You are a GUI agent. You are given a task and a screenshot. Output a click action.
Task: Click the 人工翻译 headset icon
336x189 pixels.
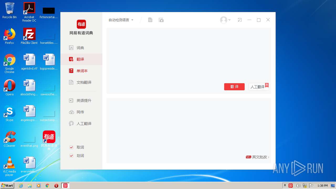pos(71,124)
